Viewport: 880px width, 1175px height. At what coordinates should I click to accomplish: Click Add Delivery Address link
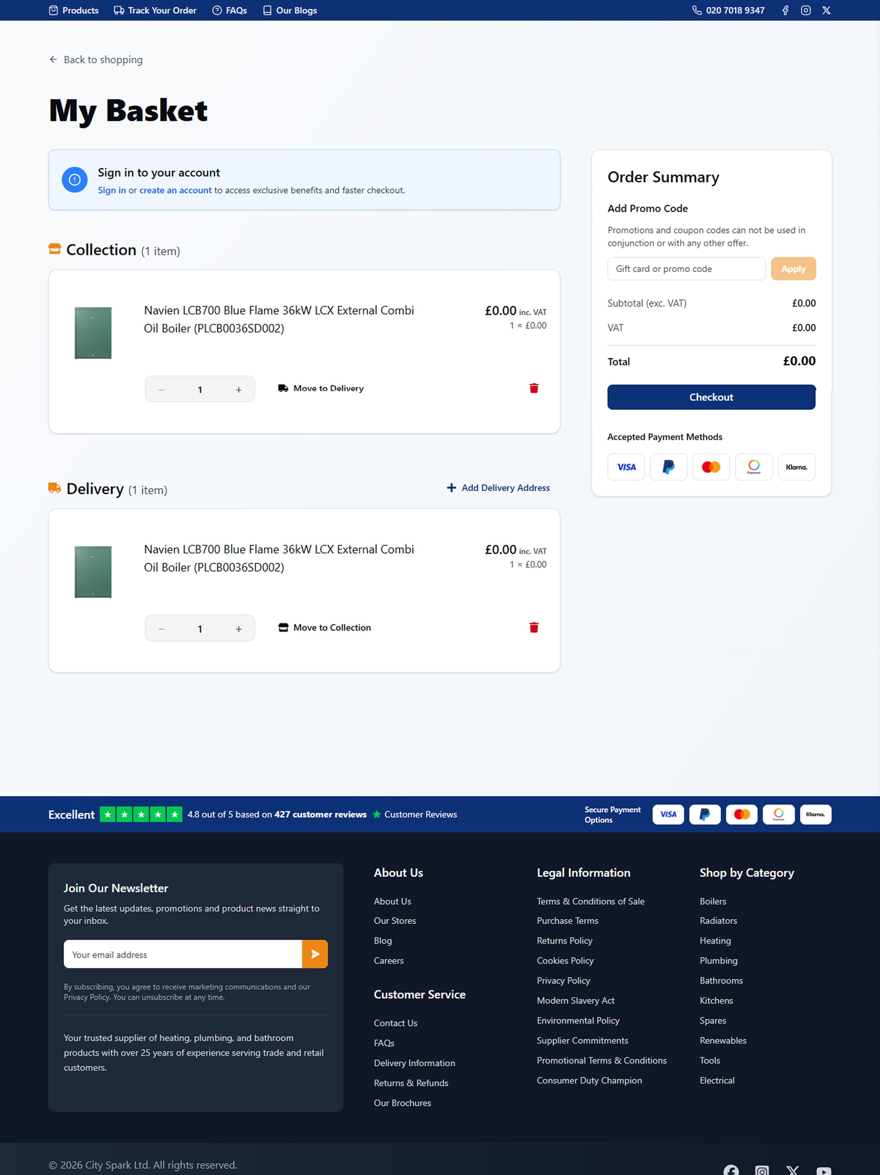click(498, 488)
